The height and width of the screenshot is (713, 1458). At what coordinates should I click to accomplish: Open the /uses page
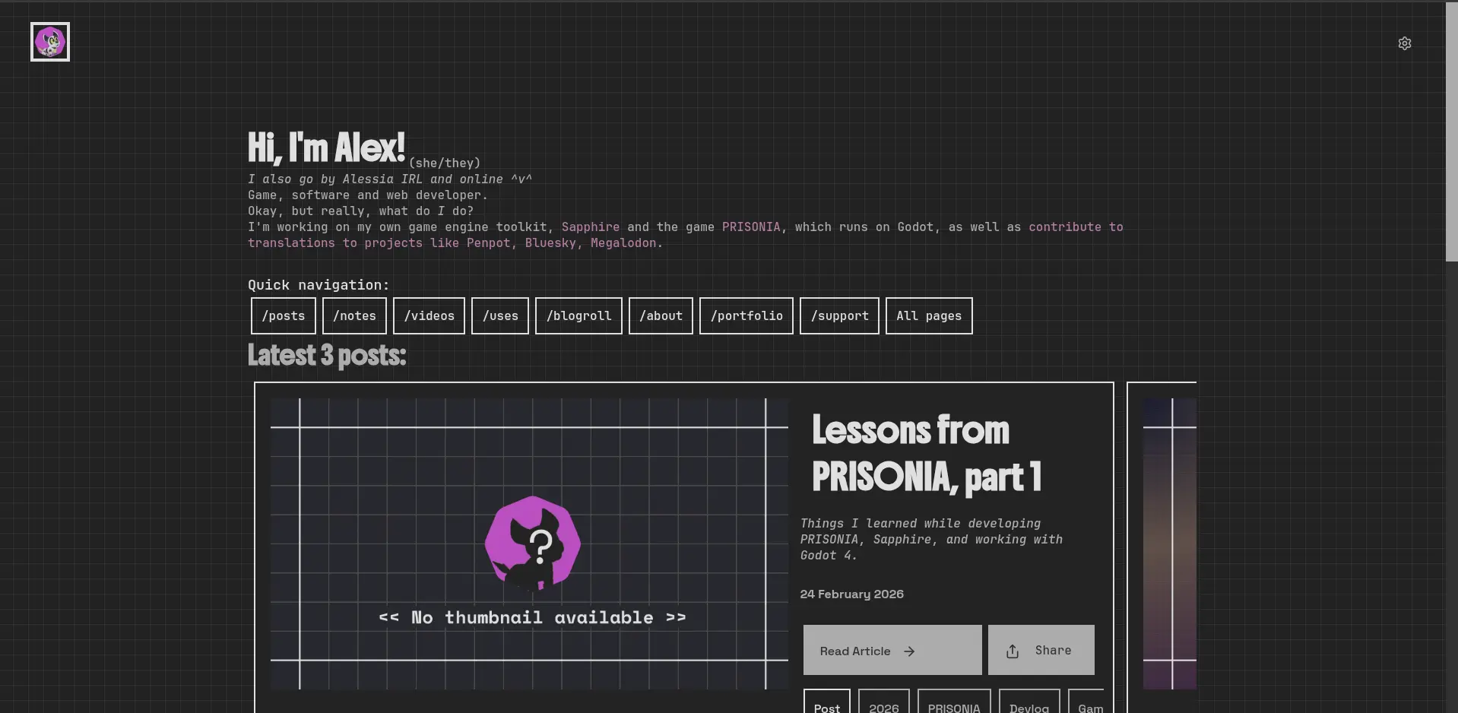[499, 315]
